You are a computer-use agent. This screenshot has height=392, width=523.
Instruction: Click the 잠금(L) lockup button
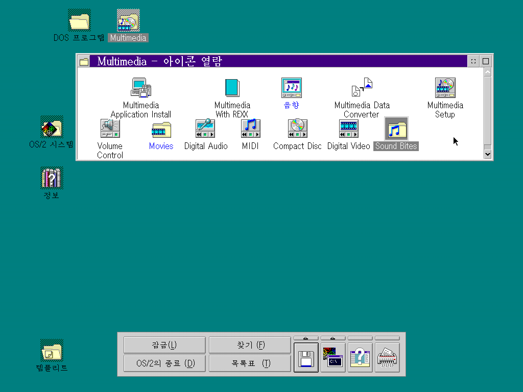click(164, 345)
